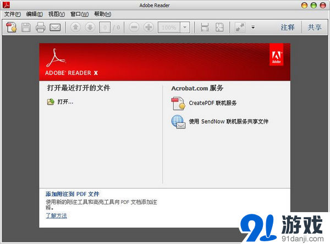Click the open folder icon beside 打开...
This screenshot has height=244, width=330.
(51, 102)
